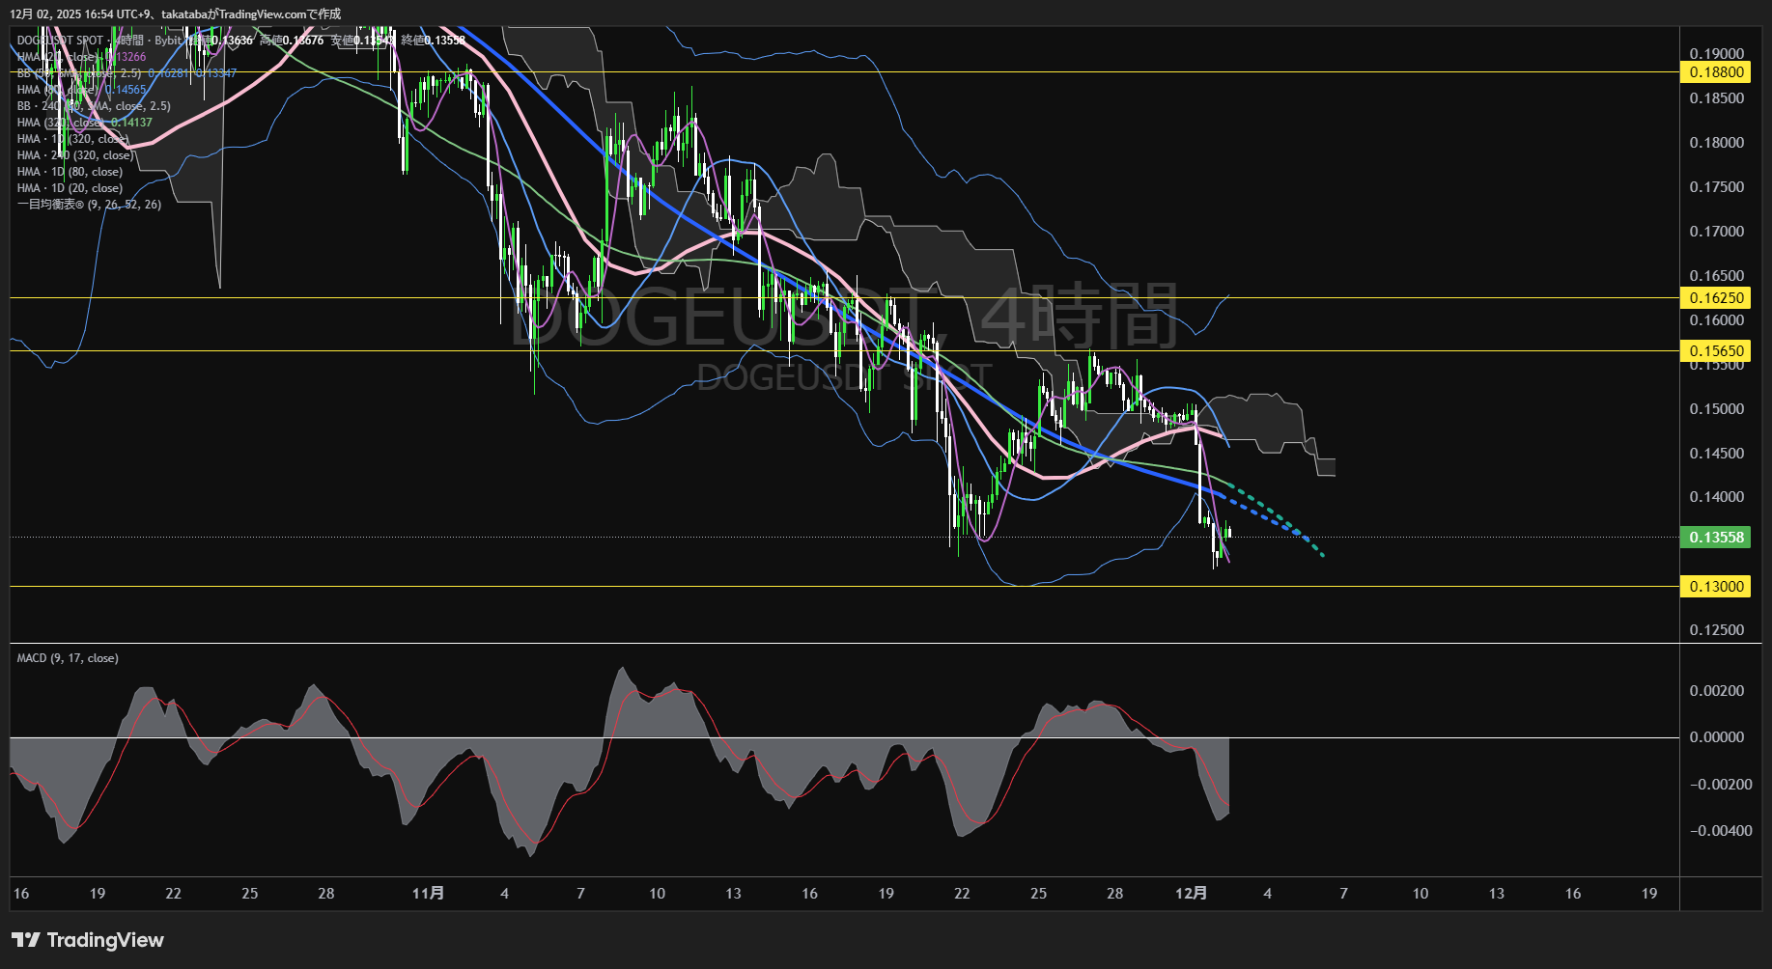The image size is (1772, 969).
Task: Select the BB (50, SMA, close, 2.5) legend
Action: 79,73
